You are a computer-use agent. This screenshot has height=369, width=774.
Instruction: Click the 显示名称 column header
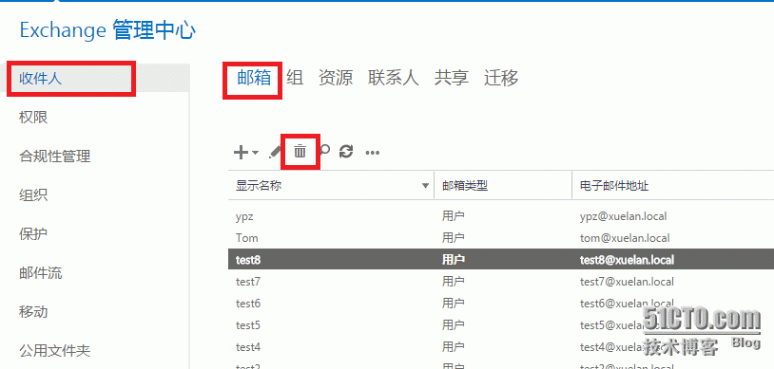point(331,186)
